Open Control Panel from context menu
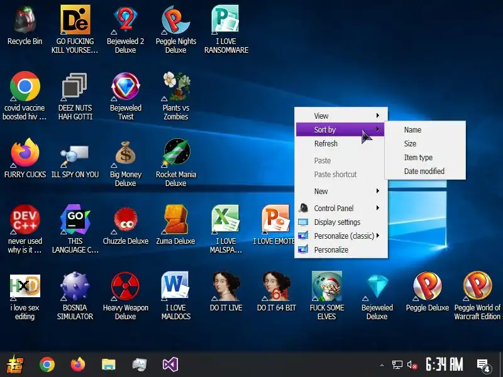Screen dimensions: 503x377 click(x=341, y=208)
